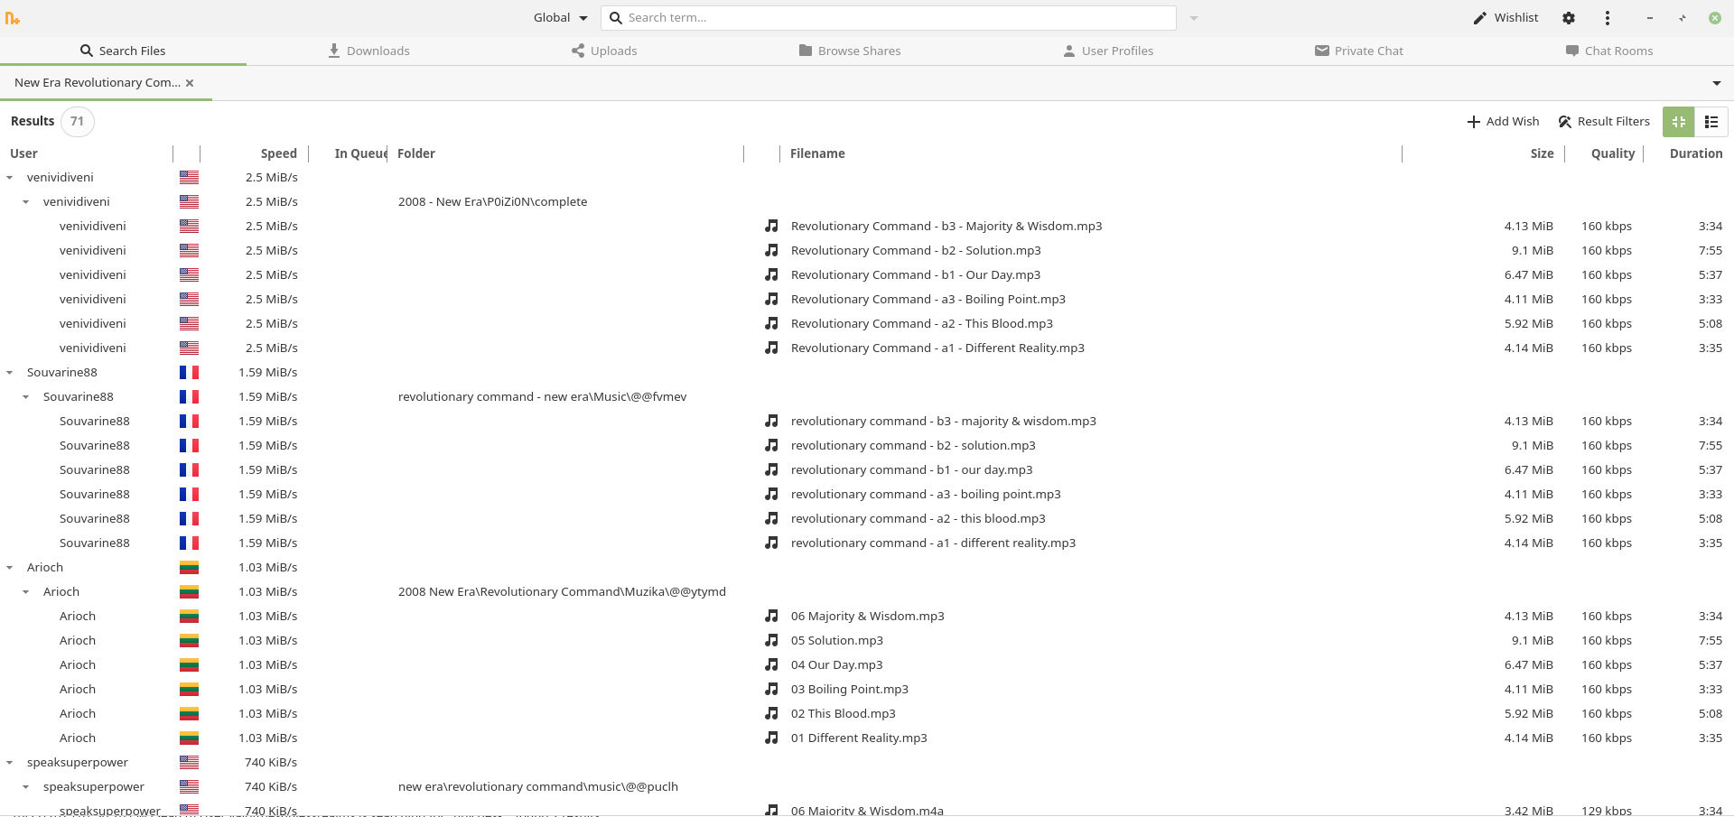Click the music icon for lowercase a2 - this blood.mp3

click(x=771, y=519)
